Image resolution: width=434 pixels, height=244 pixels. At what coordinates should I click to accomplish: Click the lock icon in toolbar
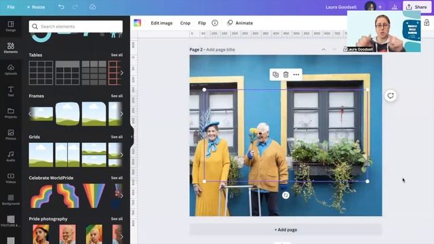click(427, 22)
